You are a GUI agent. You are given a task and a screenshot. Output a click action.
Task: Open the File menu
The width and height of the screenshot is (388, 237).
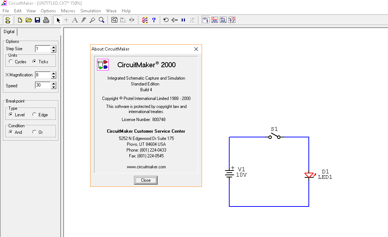point(6,11)
